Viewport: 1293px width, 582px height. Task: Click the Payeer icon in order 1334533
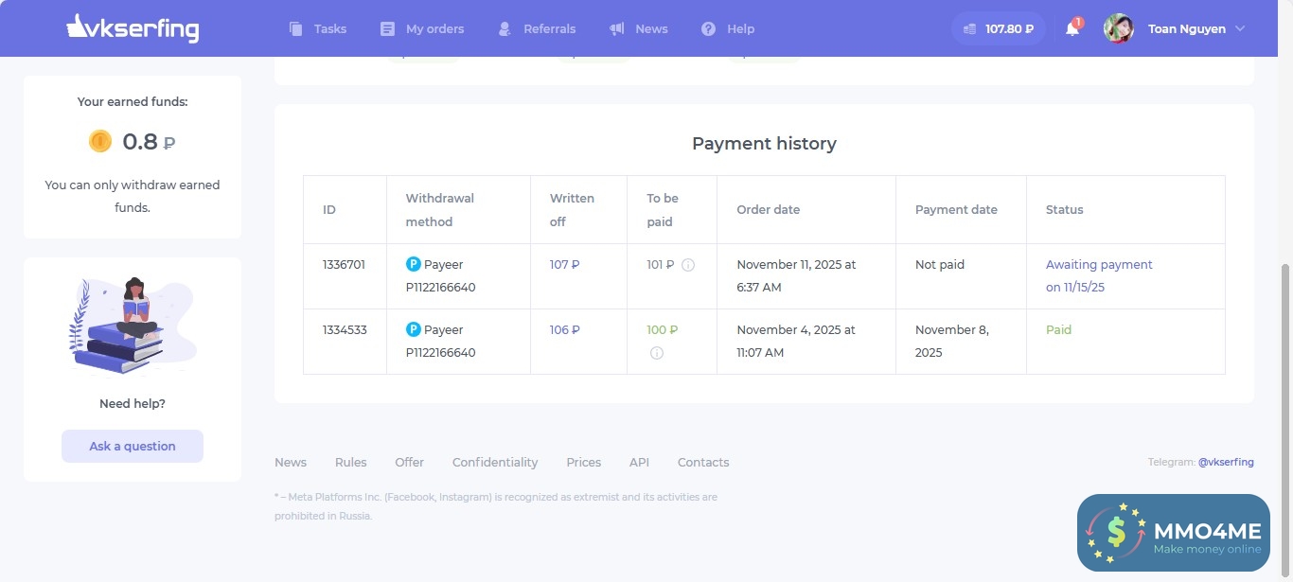click(413, 329)
